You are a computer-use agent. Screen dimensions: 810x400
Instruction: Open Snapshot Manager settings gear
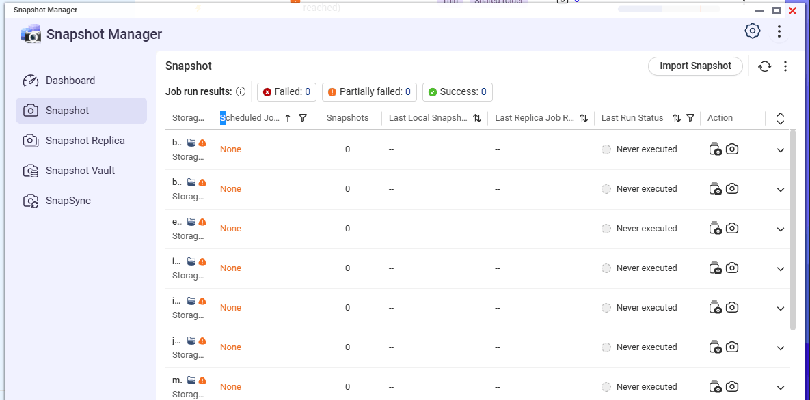coord(753,31)
